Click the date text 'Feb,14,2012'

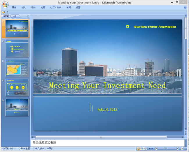coord(107,110)
